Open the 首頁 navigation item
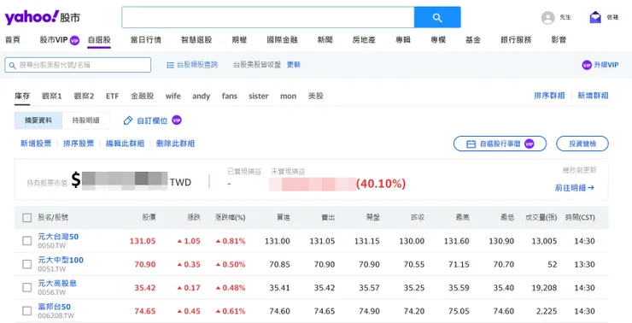 (x=13, y=40)
